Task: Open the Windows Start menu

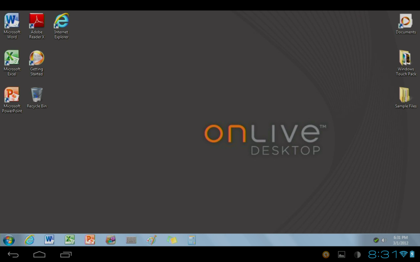Action: (9, 240)
